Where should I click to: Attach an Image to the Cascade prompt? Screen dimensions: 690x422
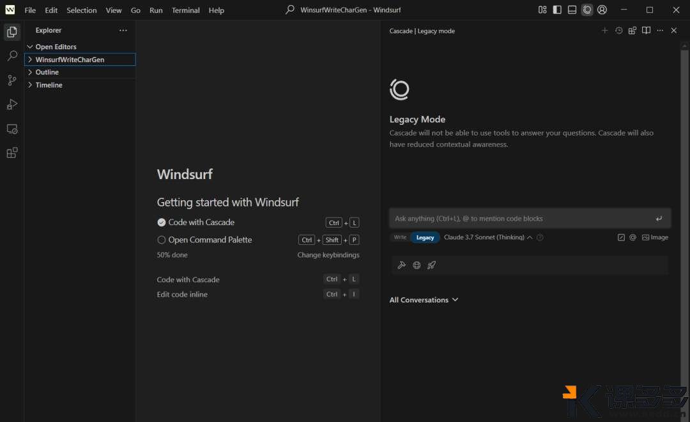(655, 237)
